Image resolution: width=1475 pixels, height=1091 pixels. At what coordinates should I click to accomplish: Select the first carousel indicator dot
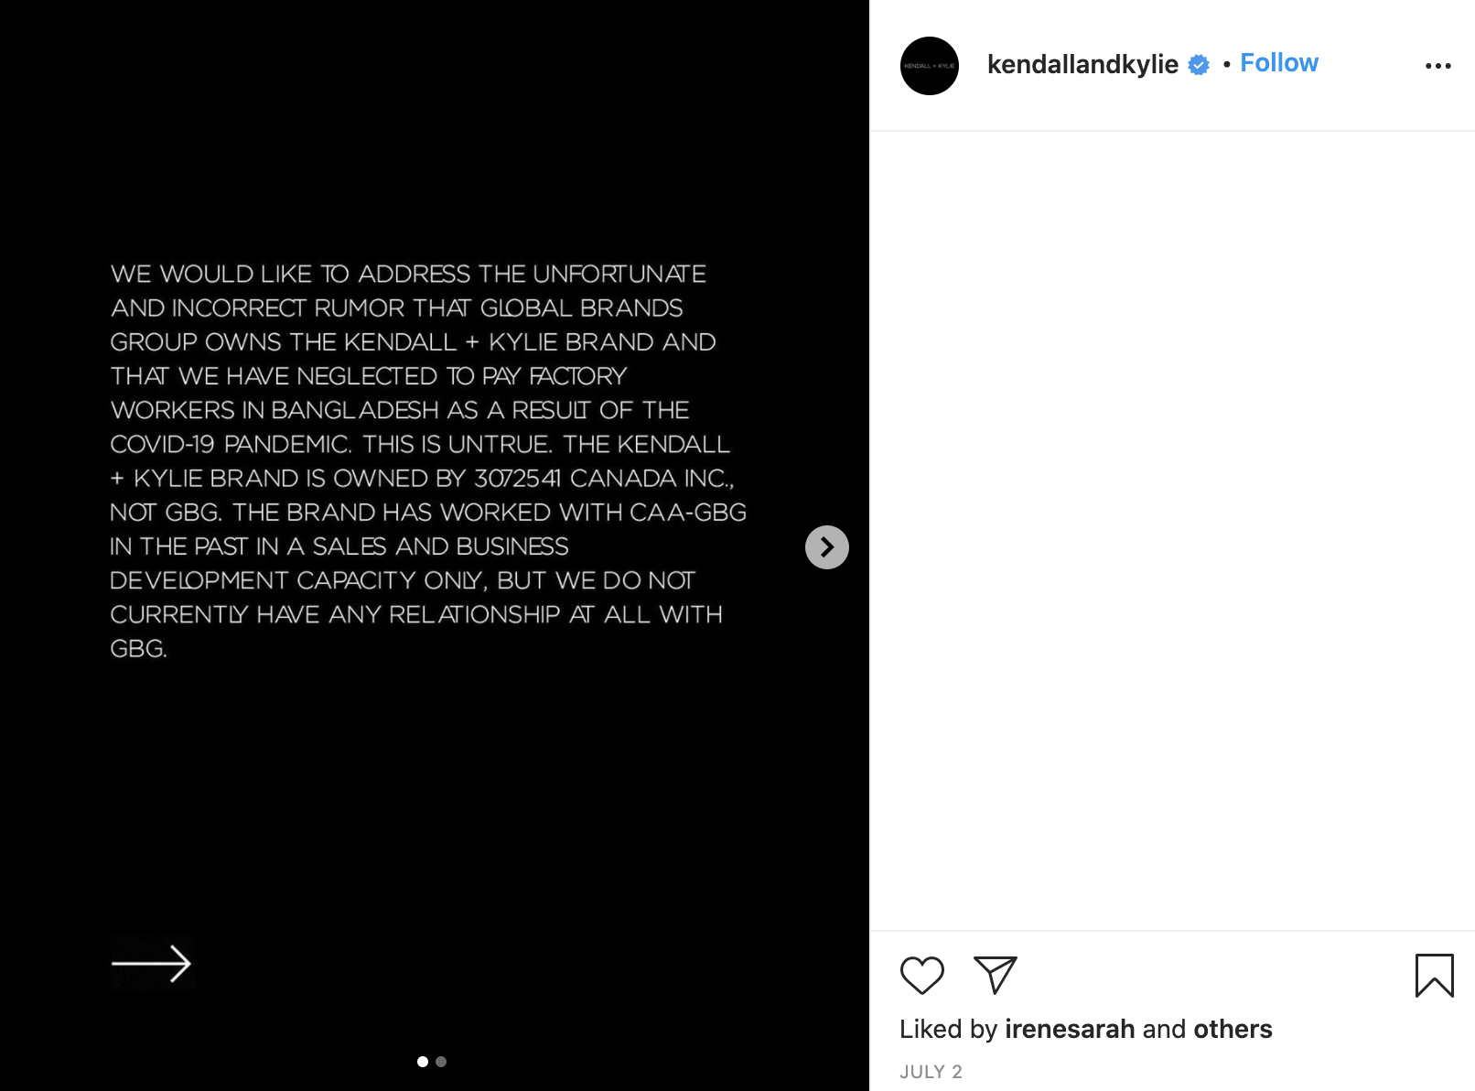tap(423, 1062)
